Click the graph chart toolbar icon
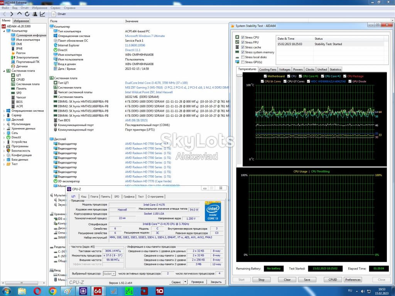 tap(42, 14)
